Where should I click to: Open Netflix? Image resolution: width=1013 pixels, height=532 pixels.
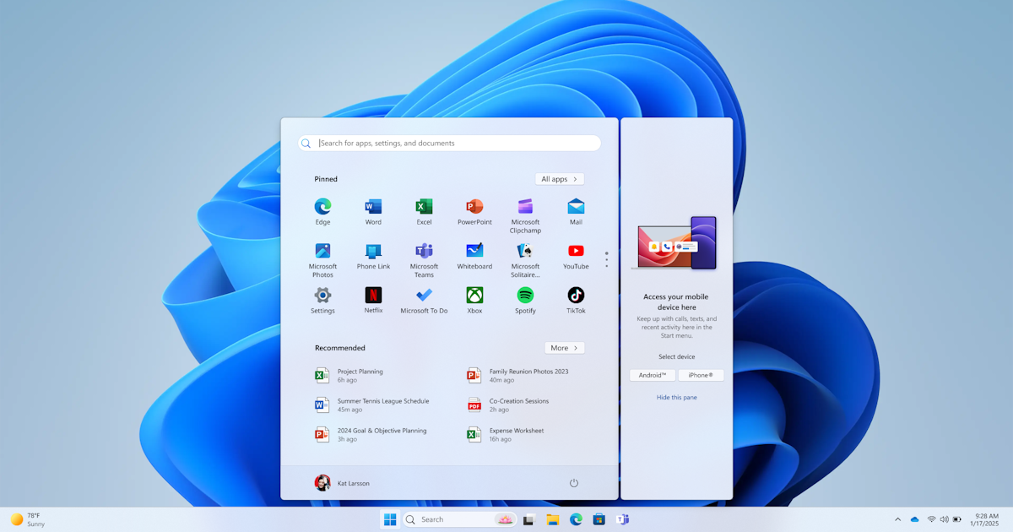click(x=373, y=298)
